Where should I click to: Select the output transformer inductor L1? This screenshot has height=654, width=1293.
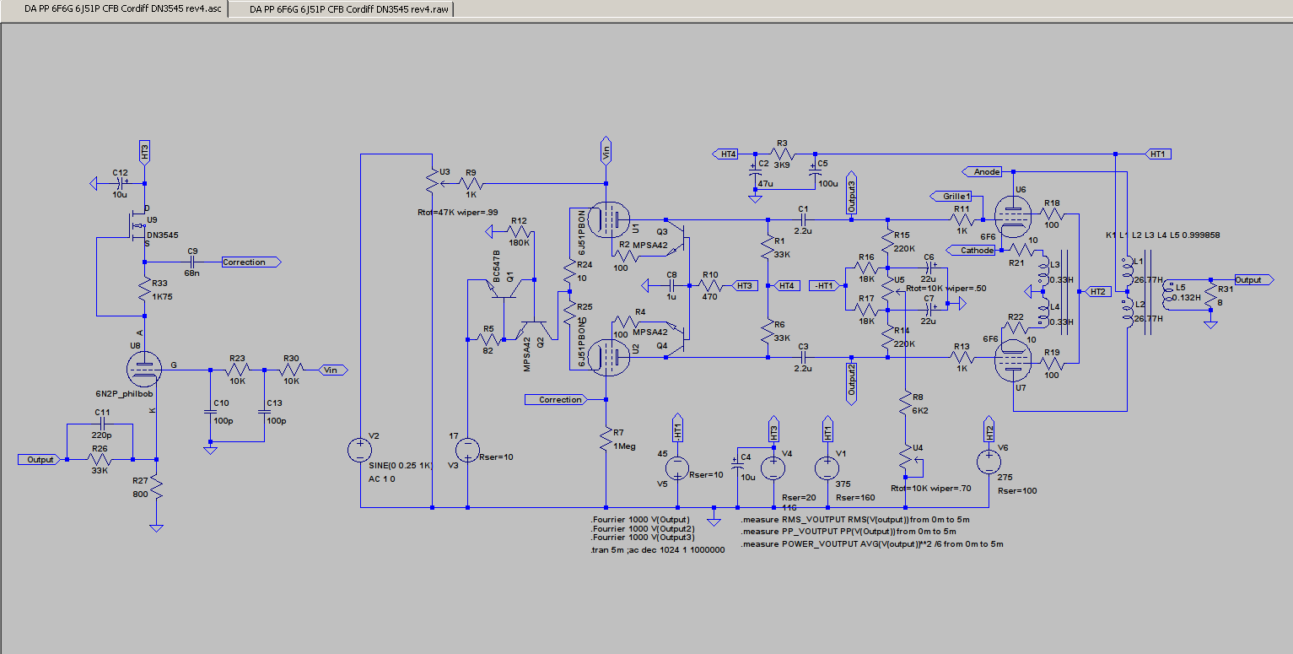(x=1128, y=268)
